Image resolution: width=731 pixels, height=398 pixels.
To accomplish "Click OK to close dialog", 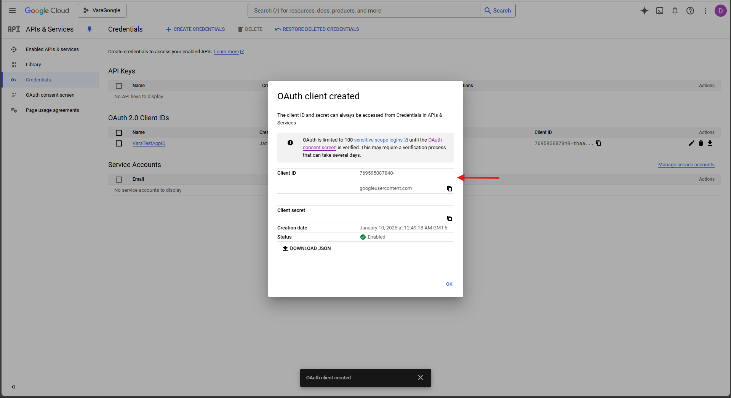I will 449,284.
